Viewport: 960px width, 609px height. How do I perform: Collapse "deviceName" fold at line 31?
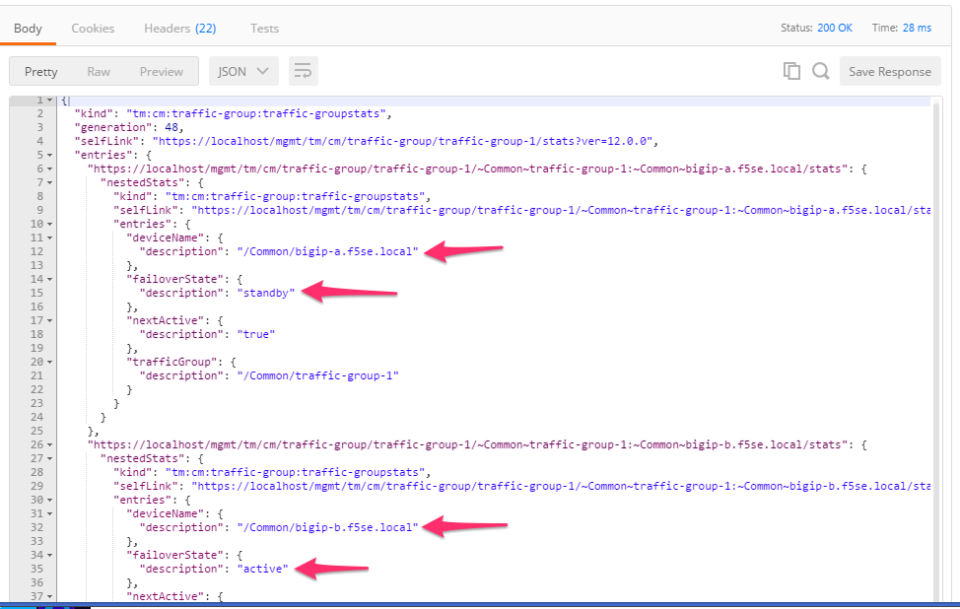[49, 513]
